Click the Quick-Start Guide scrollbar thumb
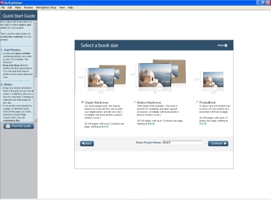 click(36, 51)
